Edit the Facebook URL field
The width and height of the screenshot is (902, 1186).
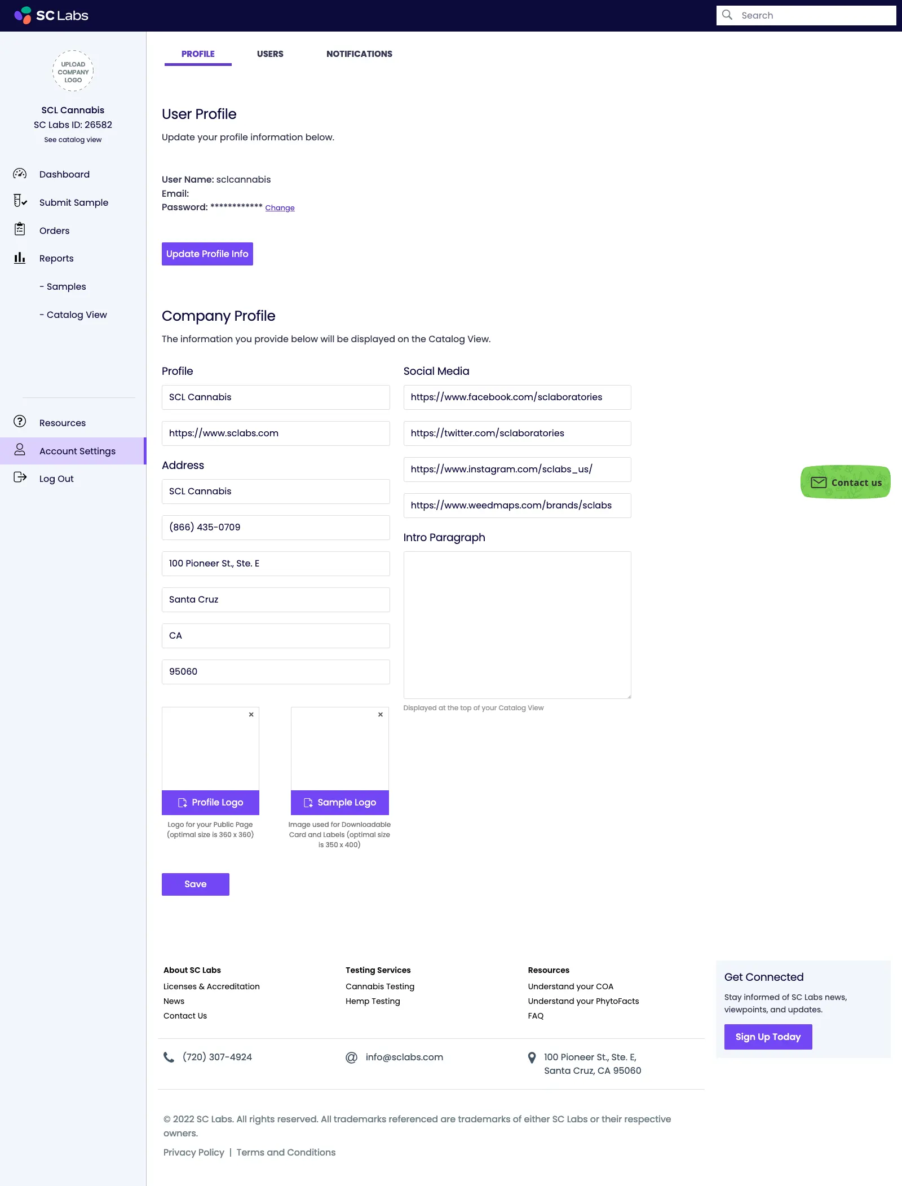tap(518, 397)
